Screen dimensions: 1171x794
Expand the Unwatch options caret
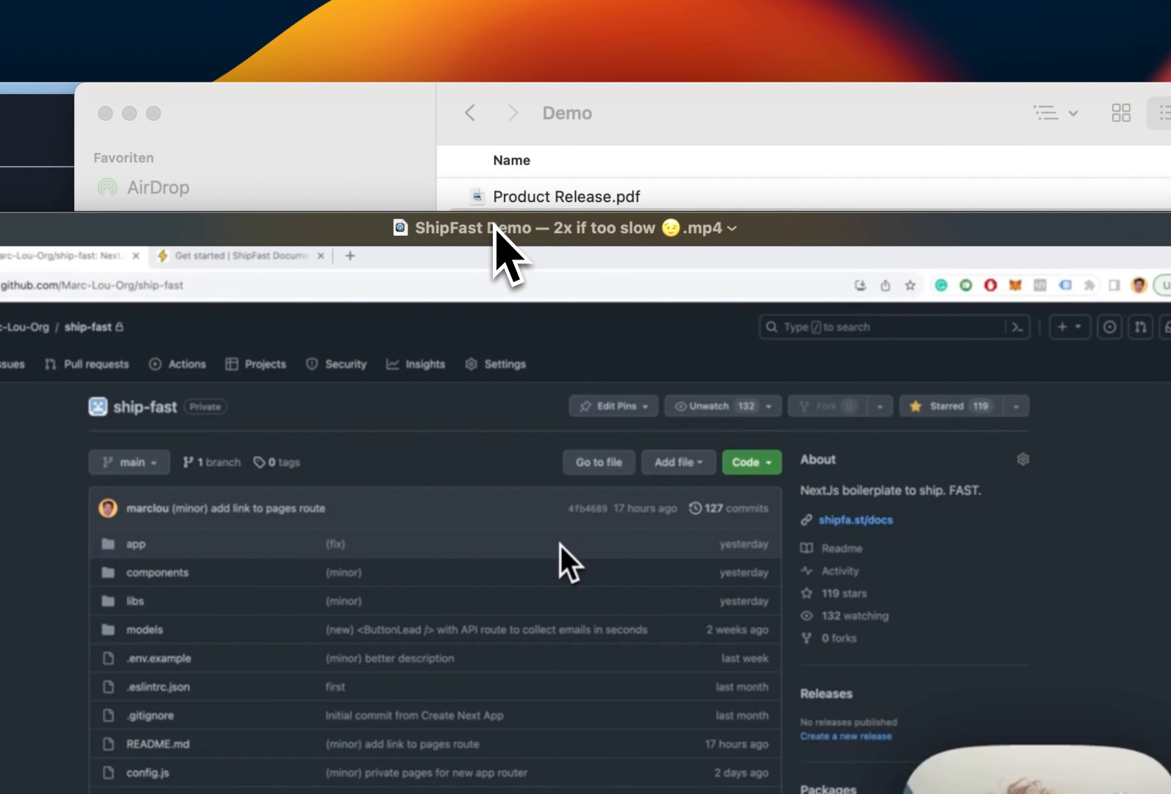pos(769,406)
